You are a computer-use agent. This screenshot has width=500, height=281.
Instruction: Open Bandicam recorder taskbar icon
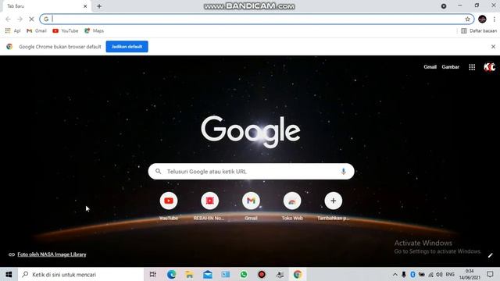pos(262,274)
